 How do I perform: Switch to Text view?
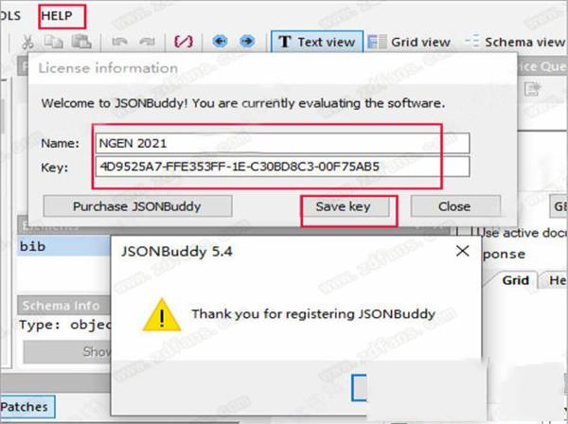317,42
